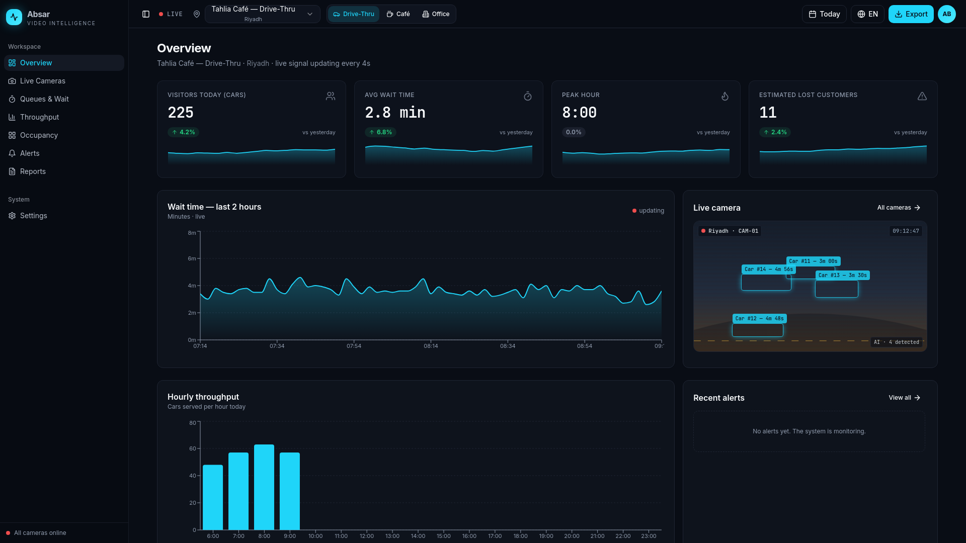Click the updating status indicator
966x543 pixels.
click(648, 211)
